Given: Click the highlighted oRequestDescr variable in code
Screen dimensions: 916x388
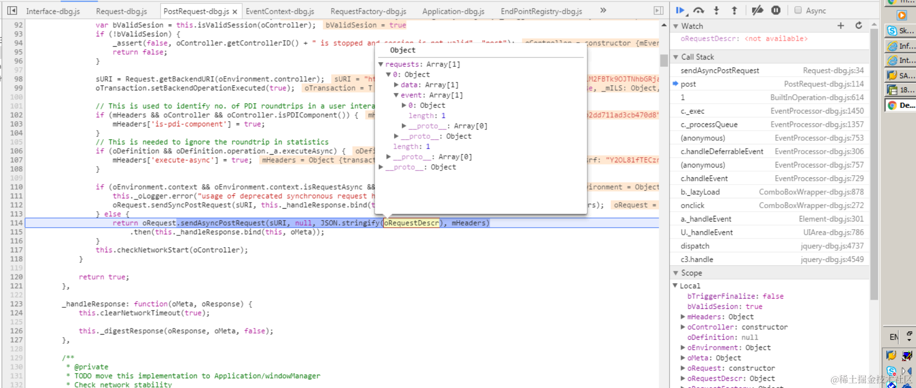Looking at the screenshot, I should pyautogui.click(x=412, y=223).
